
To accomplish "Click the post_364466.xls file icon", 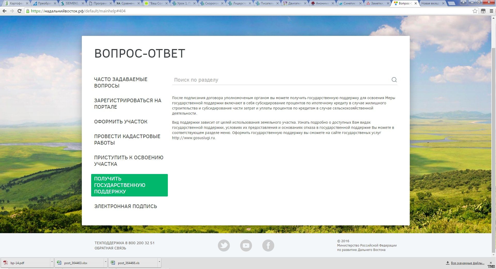I will pos(113,263).
